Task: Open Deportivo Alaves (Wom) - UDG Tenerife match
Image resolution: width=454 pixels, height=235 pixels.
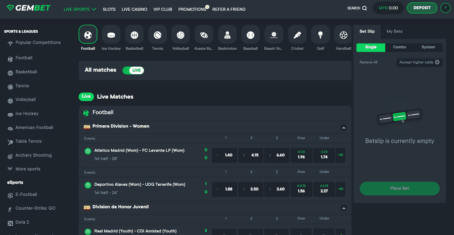Action: (140, 184)
